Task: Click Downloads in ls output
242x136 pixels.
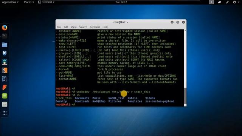Action: click(x=82, y=101)
